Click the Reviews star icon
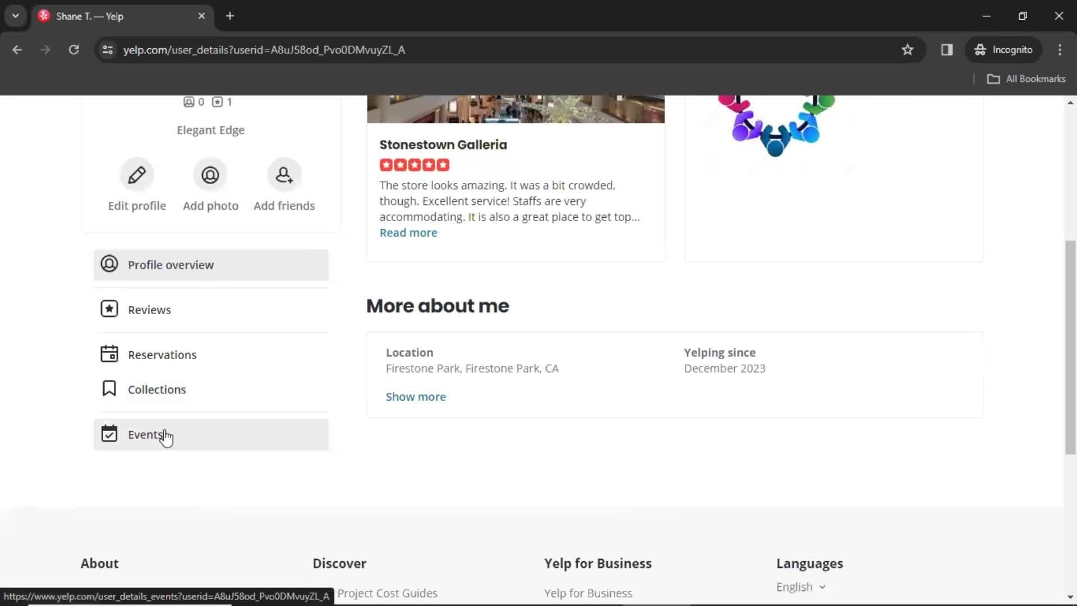The height and width of the screenshot is (606, 1077). (109, 309)
